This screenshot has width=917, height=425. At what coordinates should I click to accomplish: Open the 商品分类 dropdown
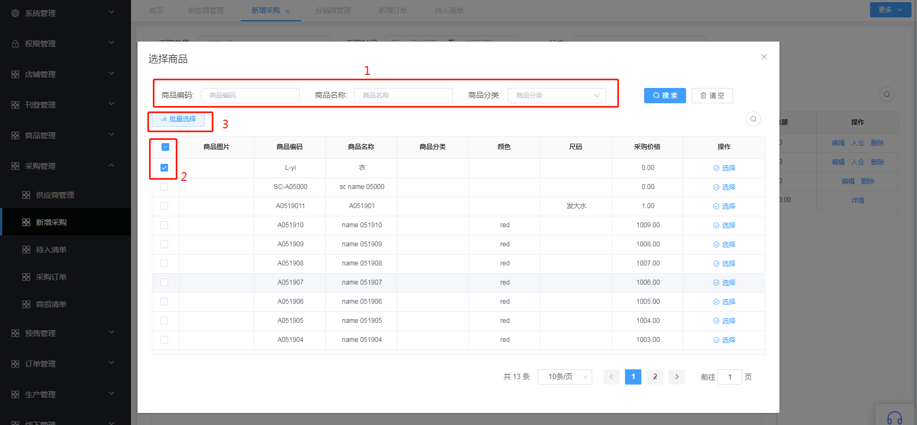[557, 96]
